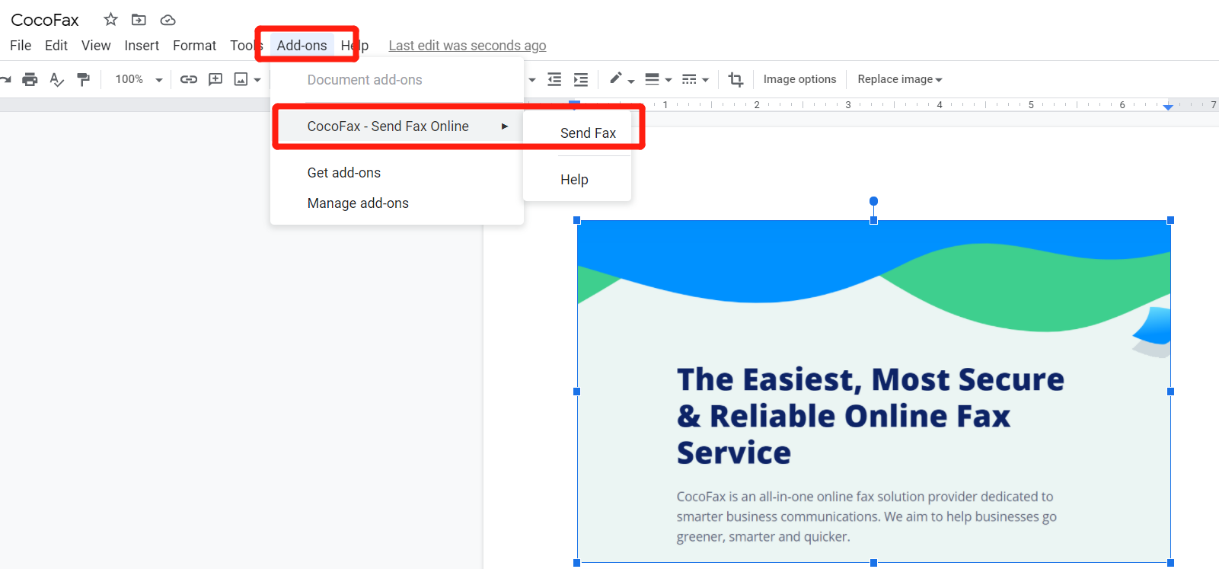Image resolution: width=1219 pixels, height=569 pixels.
Task: Activate the Crop image tool
Action: coord(736,79)
